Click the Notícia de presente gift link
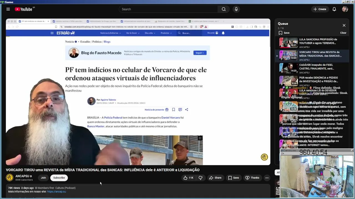 (x=156, y=110)
